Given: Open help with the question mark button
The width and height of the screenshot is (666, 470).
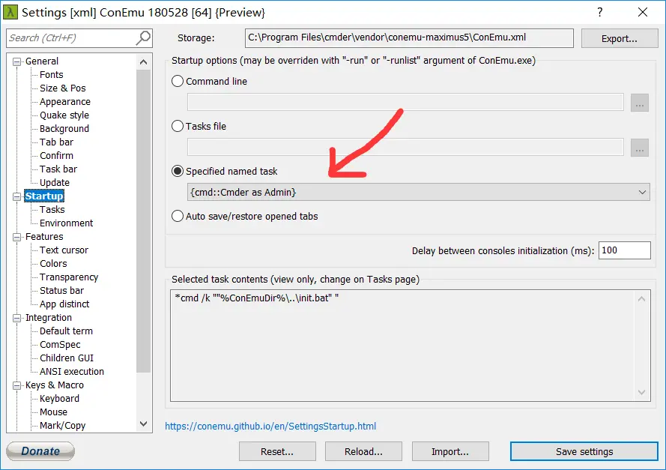Looking at the screenshot, I should click(x=600, y=12).
